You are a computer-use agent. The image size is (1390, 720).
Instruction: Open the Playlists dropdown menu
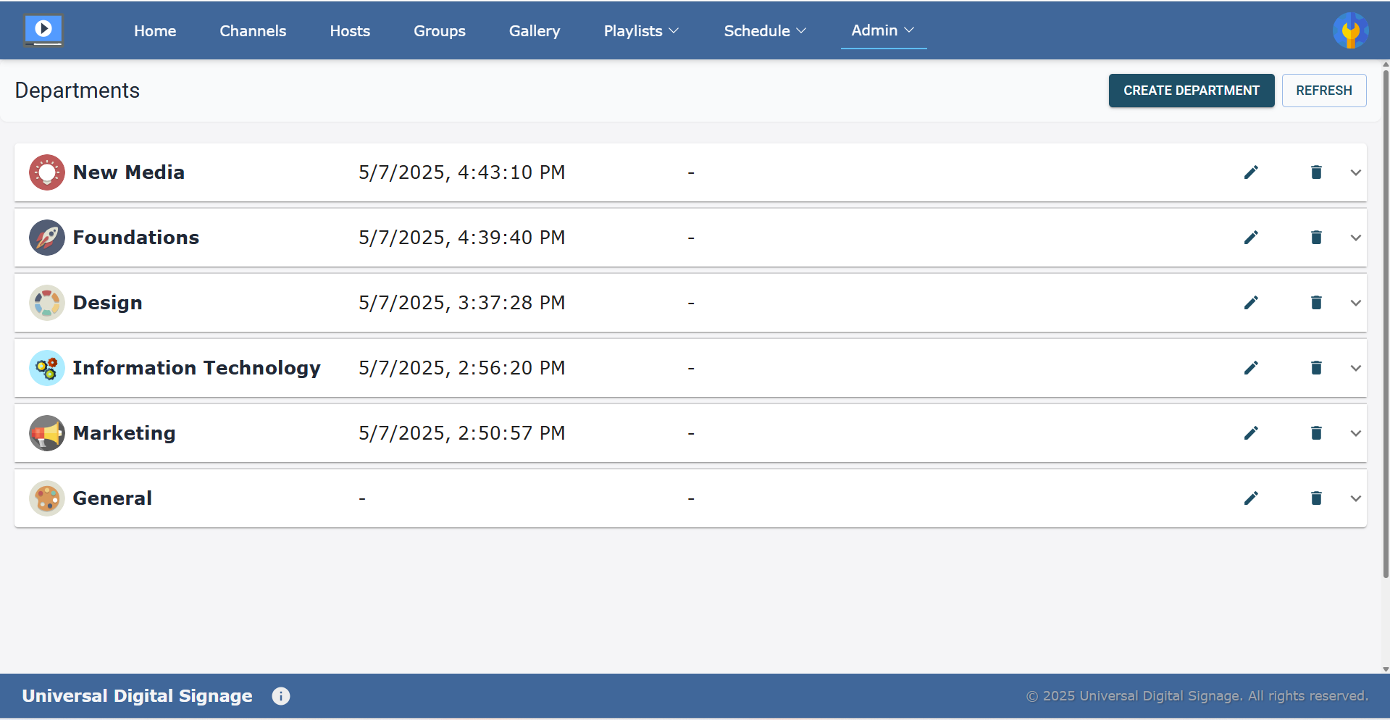pos(641,31)
